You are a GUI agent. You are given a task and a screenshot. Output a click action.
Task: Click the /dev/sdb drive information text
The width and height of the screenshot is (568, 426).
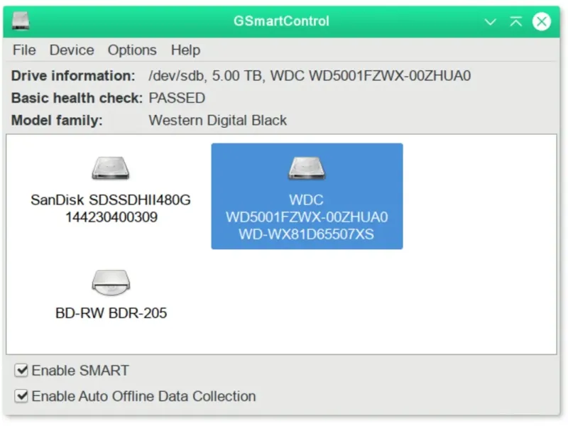click(x=310, y=76)
